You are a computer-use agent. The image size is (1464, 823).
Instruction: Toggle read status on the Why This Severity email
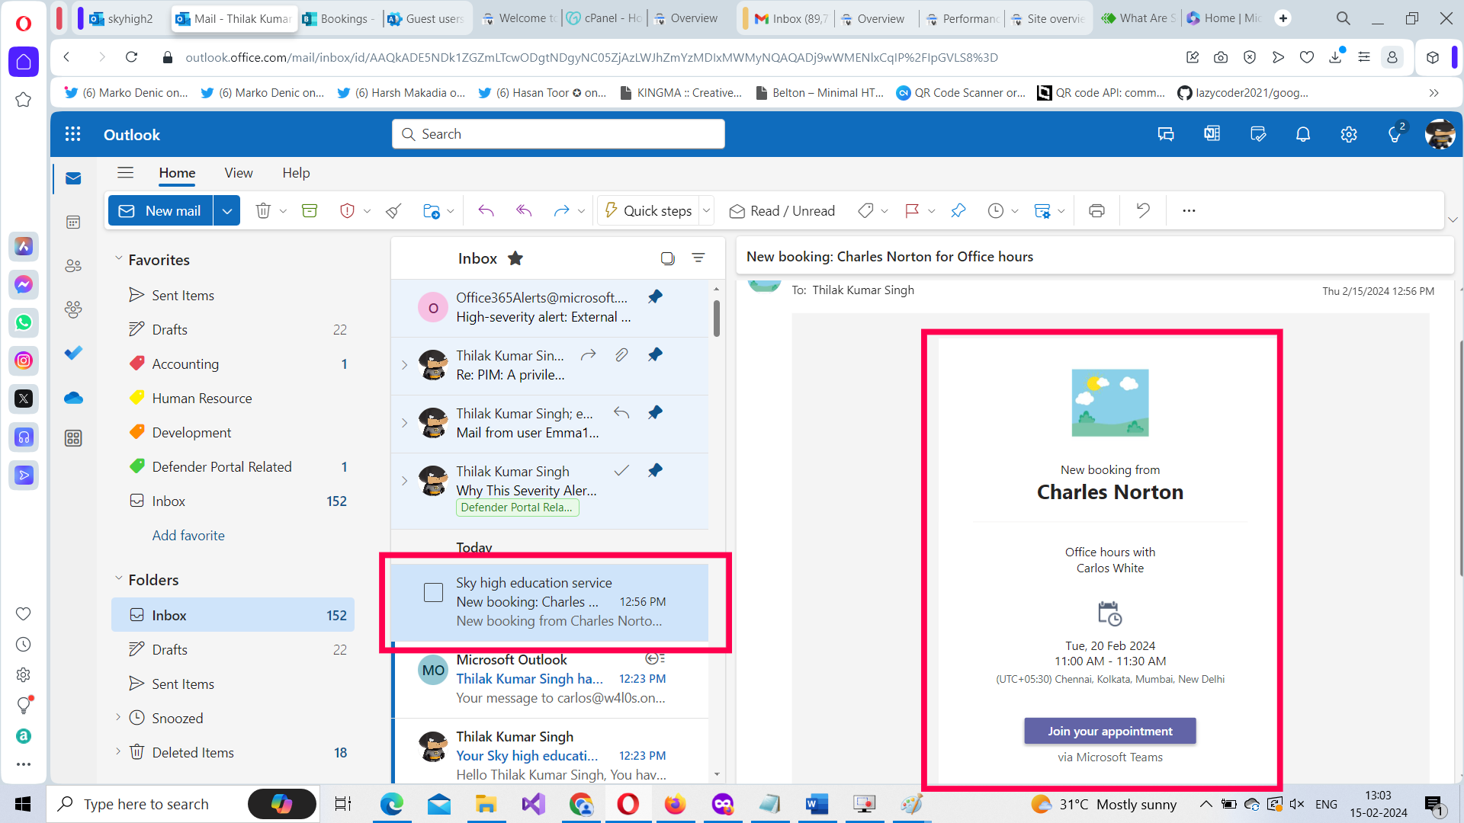point(623,470)
